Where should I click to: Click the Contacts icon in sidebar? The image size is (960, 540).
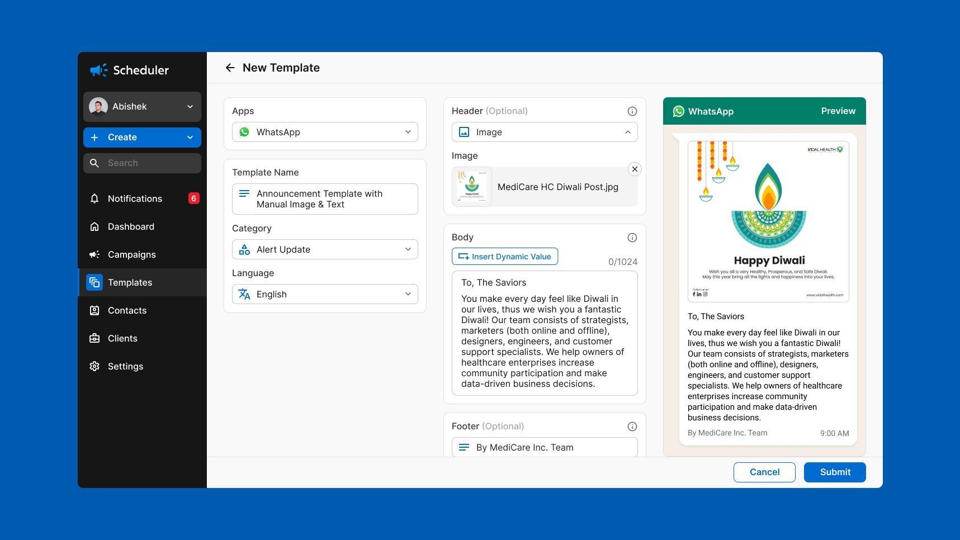94,310
